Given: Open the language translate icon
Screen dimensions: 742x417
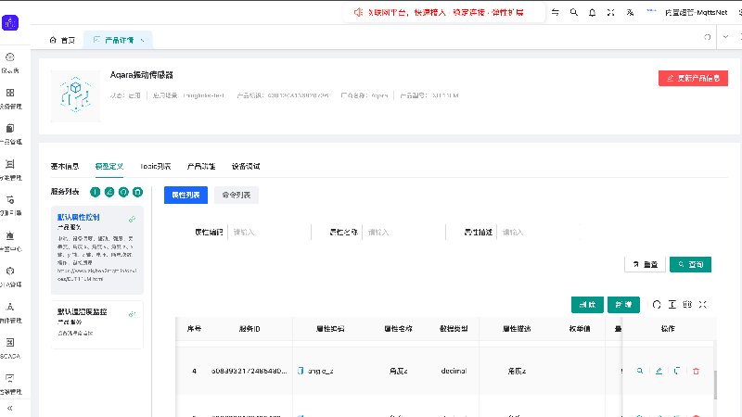Looking at the screenshot, I should point(630,12).
